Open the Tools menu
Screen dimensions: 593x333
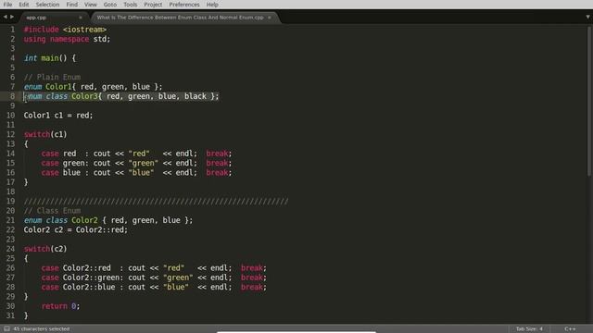(x=130, y=5)
